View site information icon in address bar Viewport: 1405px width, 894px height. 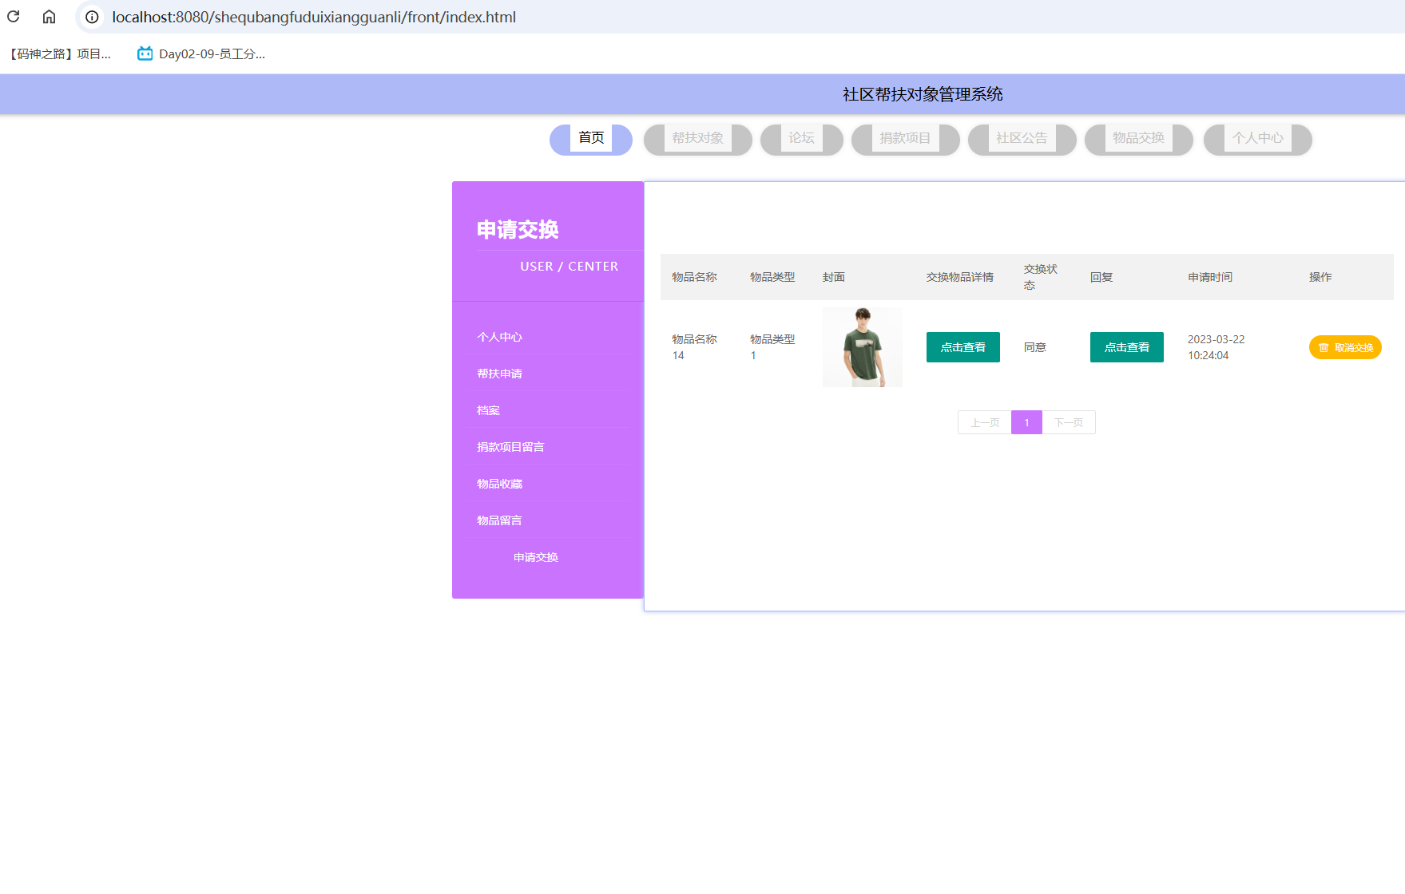tap(93, 17)
